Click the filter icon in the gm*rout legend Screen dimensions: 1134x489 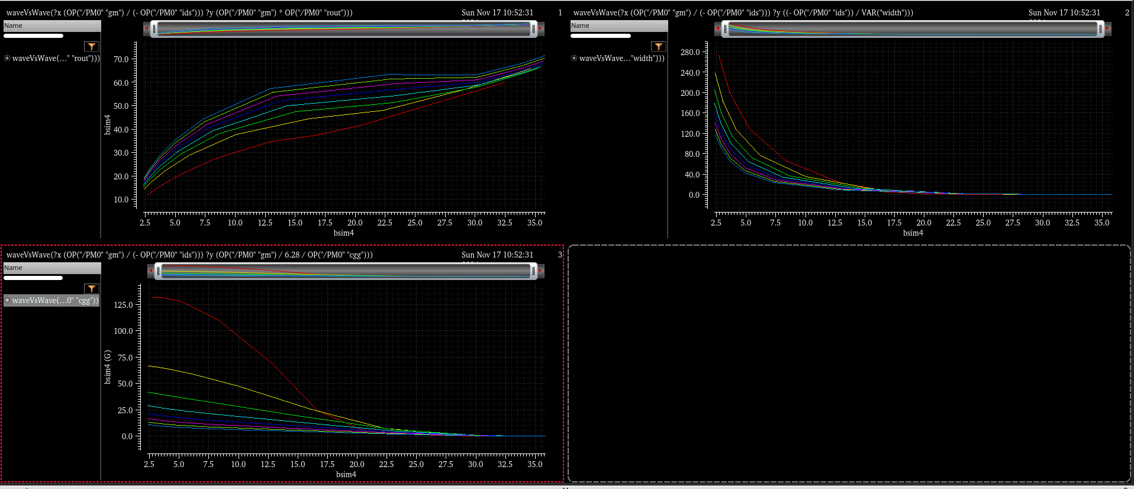pyautogui.click(x=91, y=47)
